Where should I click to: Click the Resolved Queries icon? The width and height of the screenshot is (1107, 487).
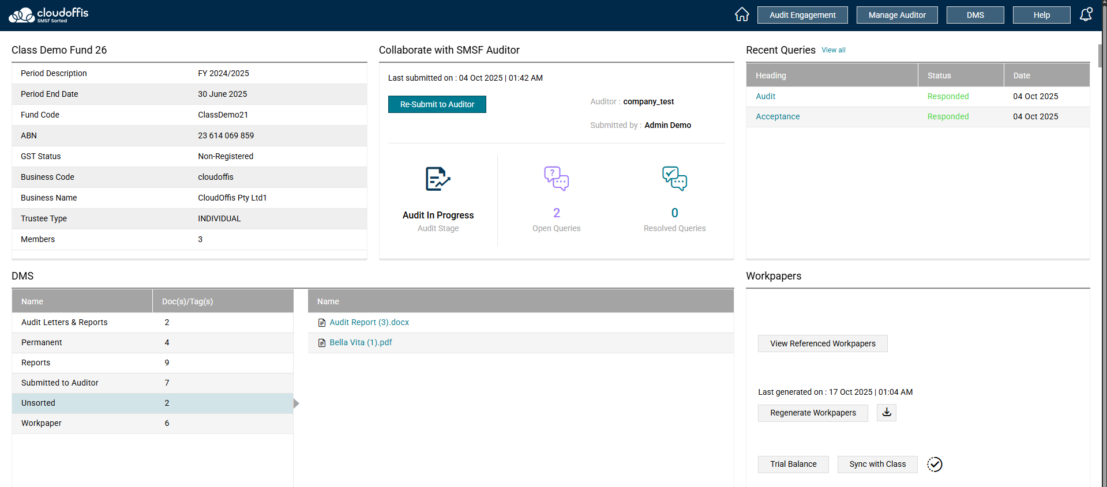coord(674,179)
